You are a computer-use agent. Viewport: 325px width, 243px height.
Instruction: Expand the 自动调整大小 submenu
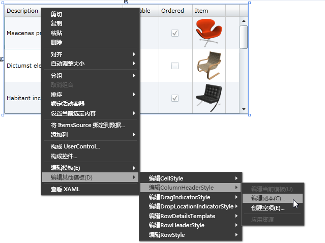[90, 64]
